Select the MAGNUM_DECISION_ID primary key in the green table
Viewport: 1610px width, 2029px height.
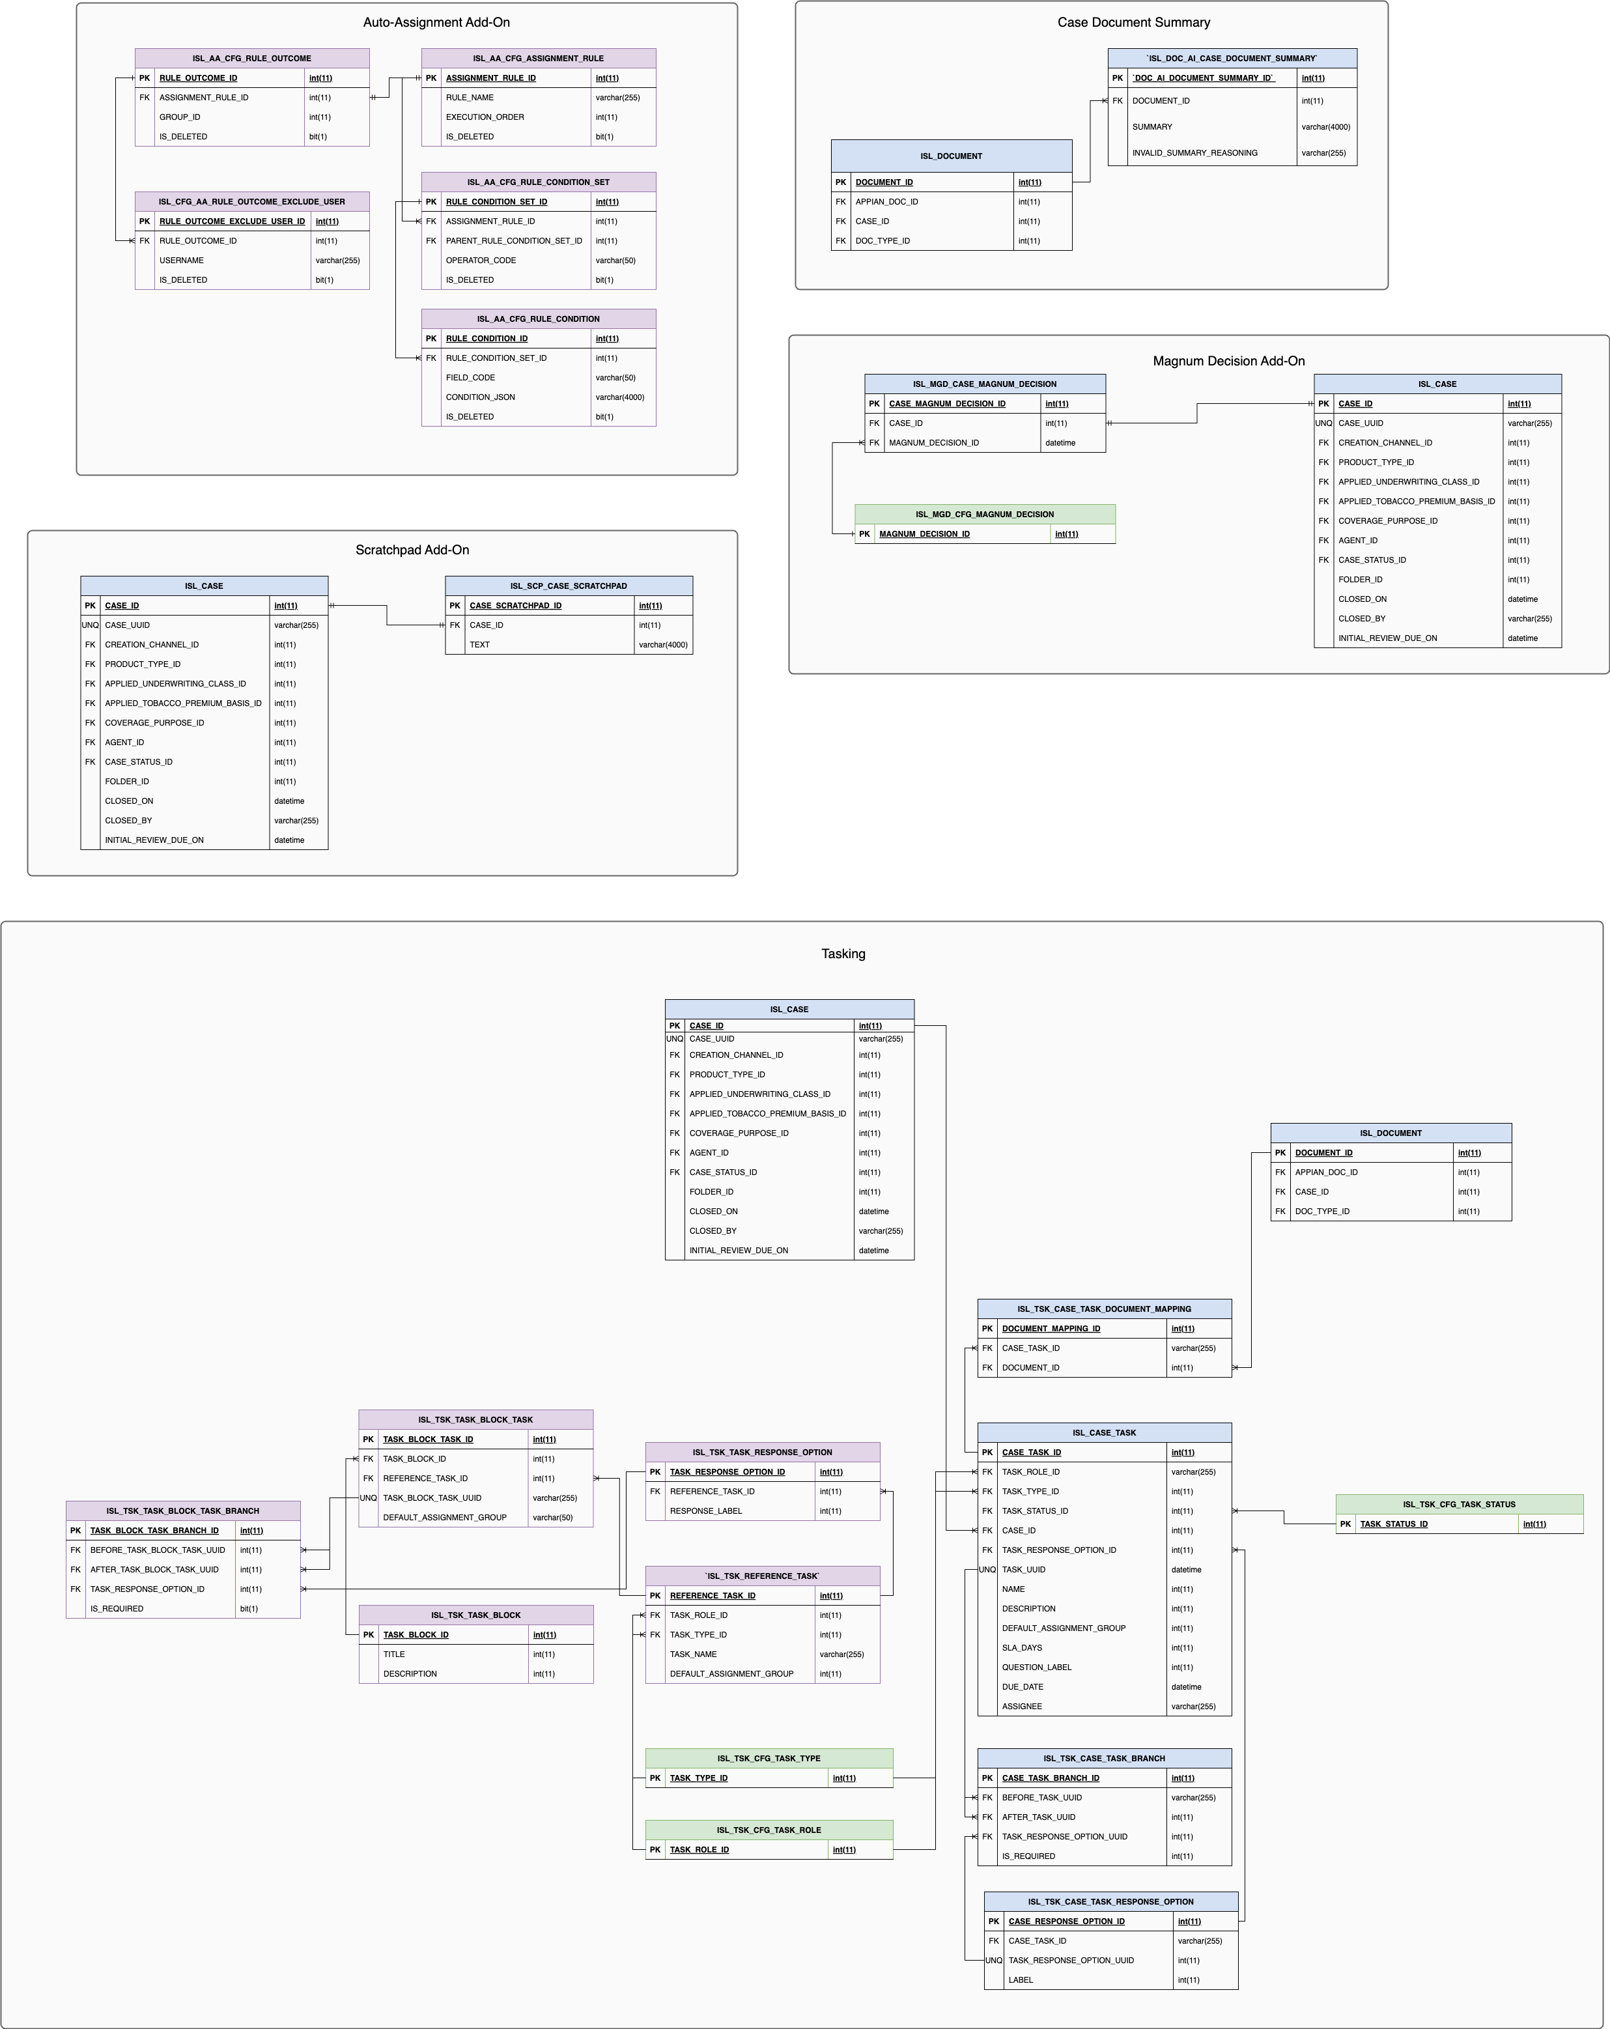click(985, 535)
